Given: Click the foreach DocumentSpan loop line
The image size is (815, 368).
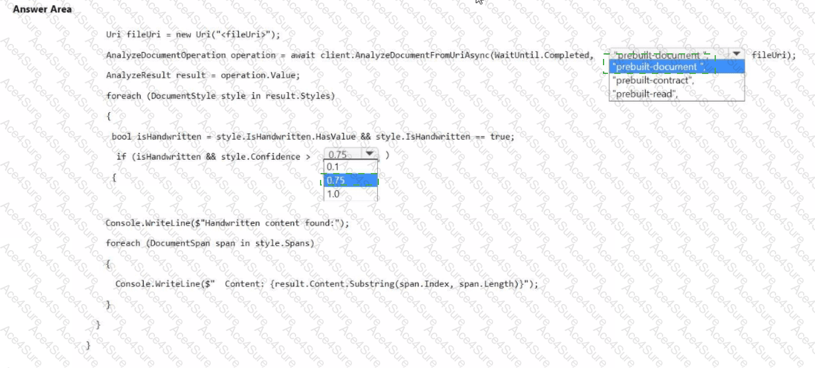Looking at the screenshot, I should pyautogui.click(x=210, y=243).
